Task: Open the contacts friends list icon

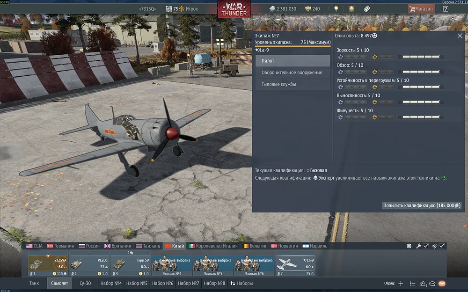Action: tap(423, 283)
